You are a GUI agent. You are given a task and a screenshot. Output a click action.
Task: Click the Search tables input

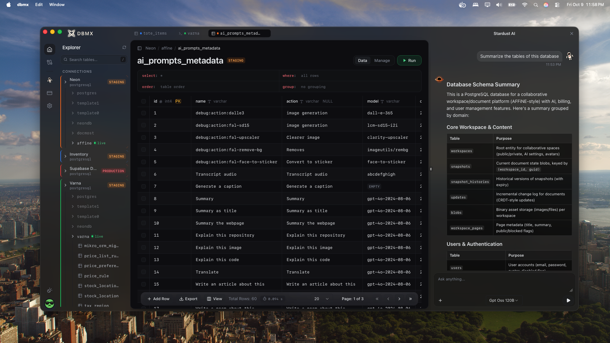(94, 60)
